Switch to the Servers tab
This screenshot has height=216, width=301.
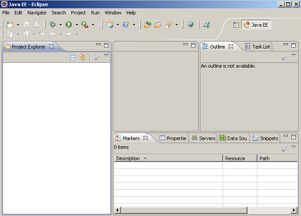(x=204, y=139)
